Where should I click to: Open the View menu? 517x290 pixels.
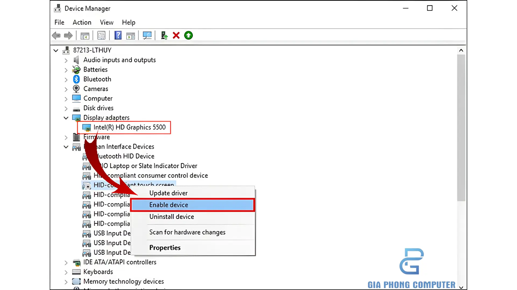107,22
